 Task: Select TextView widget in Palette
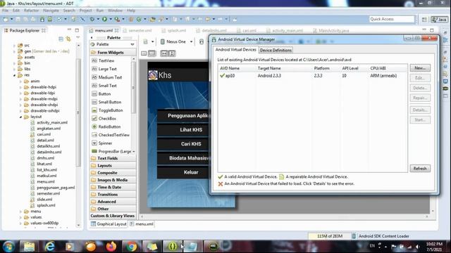[x=106, y=61]
